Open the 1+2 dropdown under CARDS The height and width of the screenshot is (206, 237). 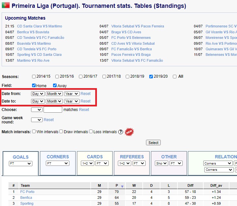point(87,163)
